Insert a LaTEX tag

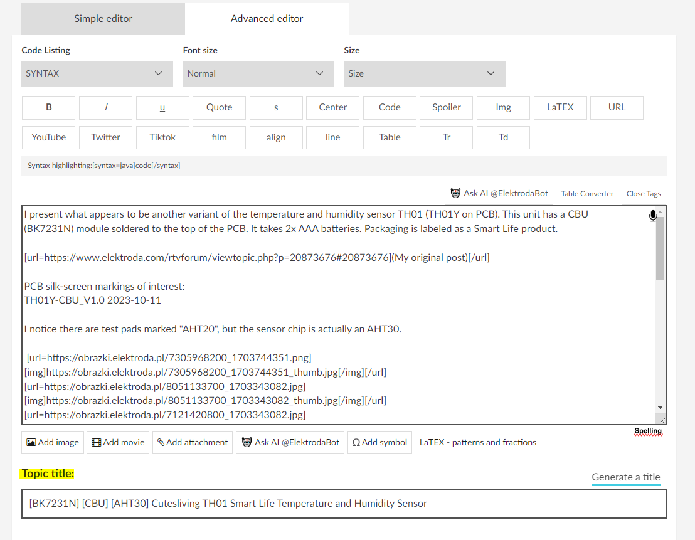(560, 107)
